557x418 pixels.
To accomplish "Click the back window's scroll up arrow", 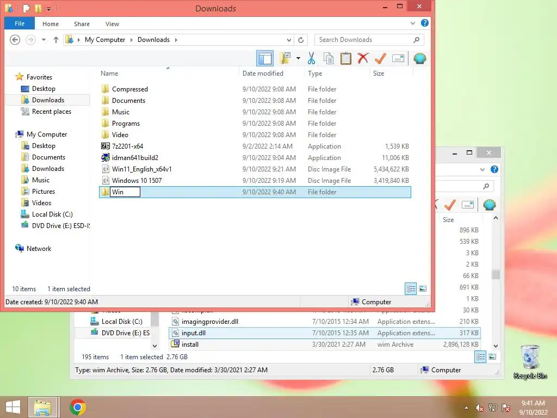I will (496, 218).
